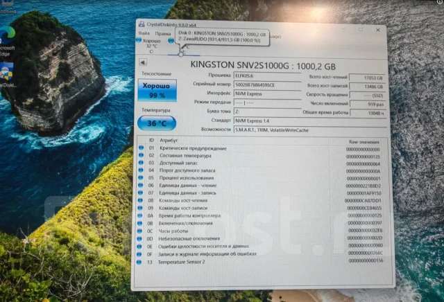The width and height of the screenshot is (444, 302).
Task: Click status dot for attribute 02
Action: [141, 155]
